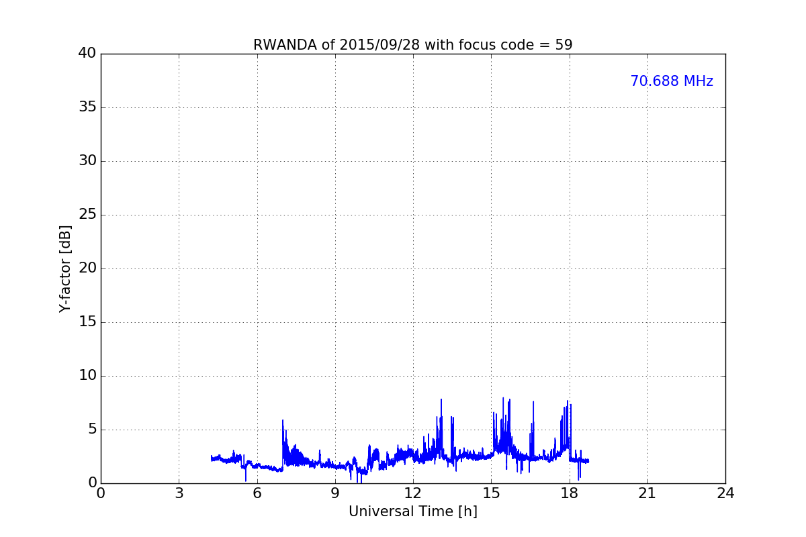The height and width of the screenshot is (537, 806).
Task: Click y-axis tick label 35
Action: [87, 107]
